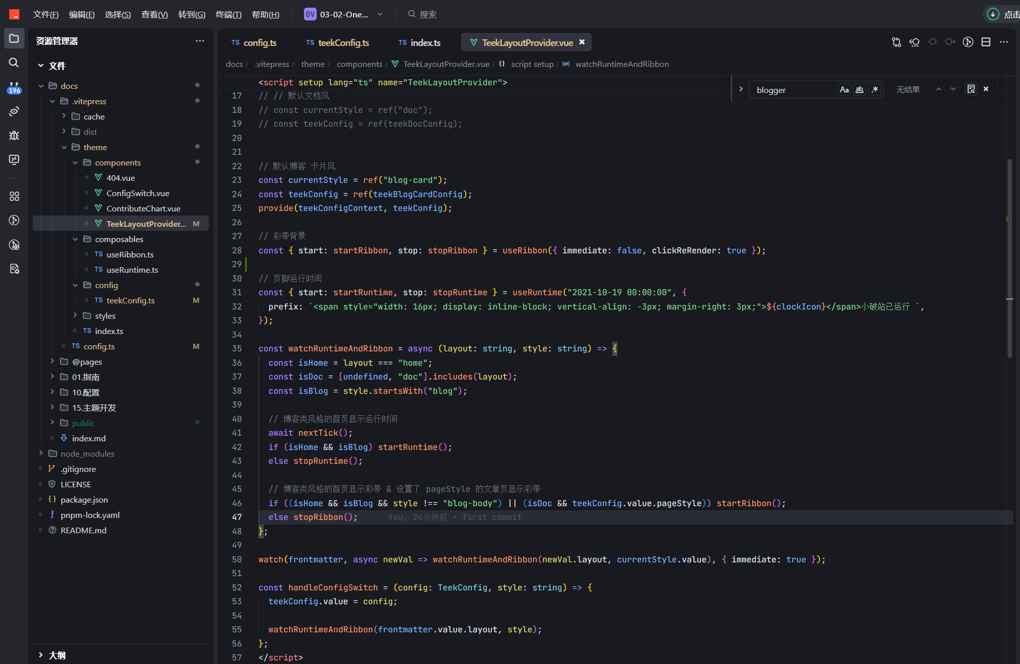
Task: Go to next match in find widget
Action: coord(953,89)
